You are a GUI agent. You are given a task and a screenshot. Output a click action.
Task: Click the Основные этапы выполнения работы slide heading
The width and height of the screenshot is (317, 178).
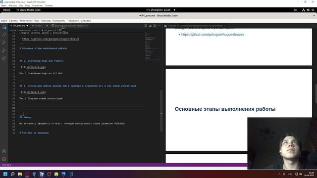(x=225, y=109)
